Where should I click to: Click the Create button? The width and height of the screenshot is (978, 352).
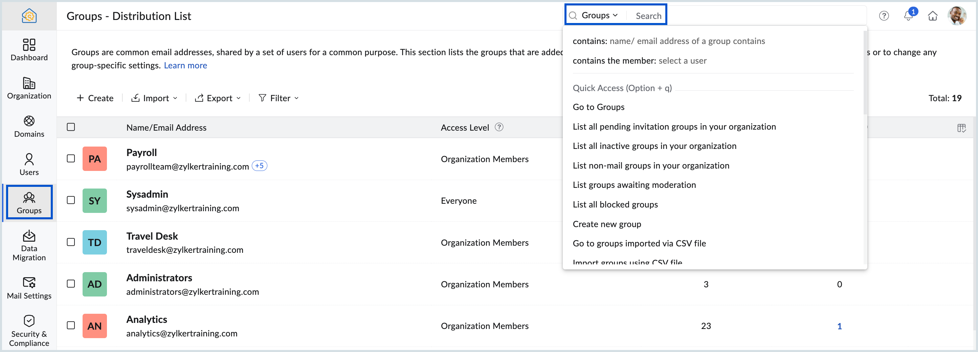click(x=95, y=98)
